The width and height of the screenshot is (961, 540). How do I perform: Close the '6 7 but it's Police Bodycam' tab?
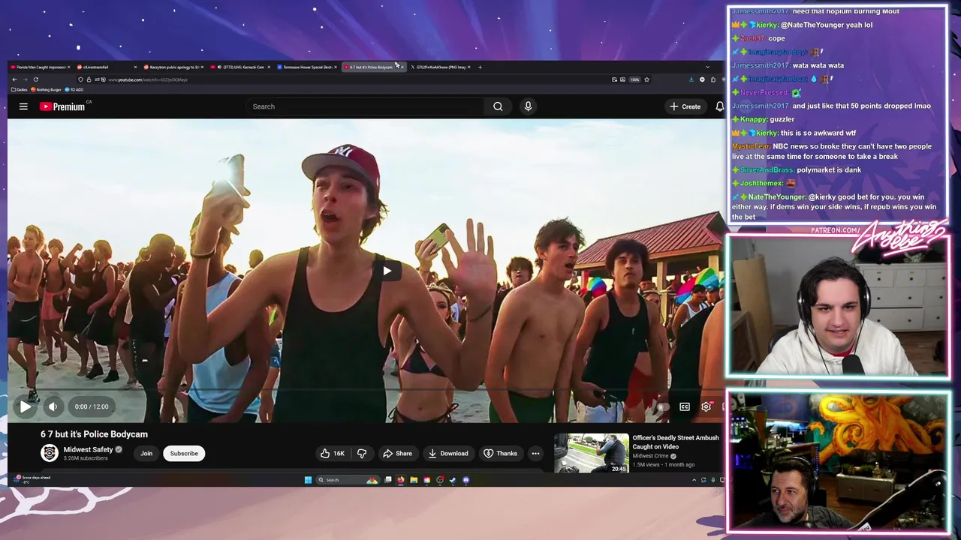pyautogui.click(x=402, y=67)
